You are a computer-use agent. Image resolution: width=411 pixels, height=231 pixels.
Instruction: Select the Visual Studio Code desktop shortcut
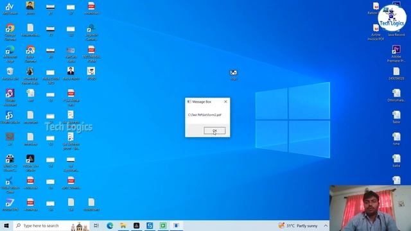10,185
